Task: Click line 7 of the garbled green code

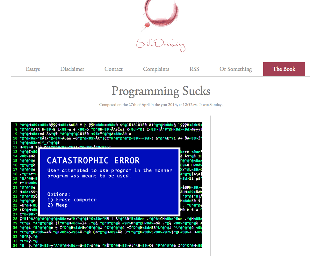Action: tap(108, 124)
